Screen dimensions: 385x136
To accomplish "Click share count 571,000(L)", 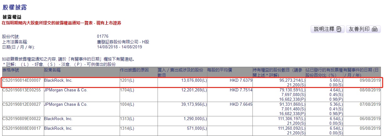I will pos(197,129).
